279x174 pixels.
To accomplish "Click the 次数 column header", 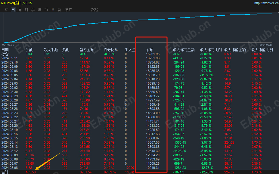I will (65, 50).
